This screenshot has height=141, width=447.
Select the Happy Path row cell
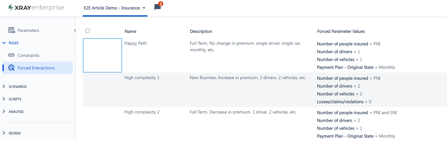[x=102, y=55]
